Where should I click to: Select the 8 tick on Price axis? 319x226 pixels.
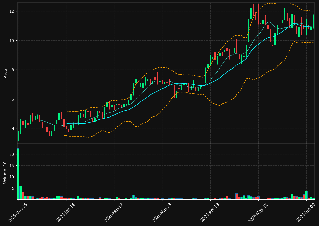(x=13, y=70)
